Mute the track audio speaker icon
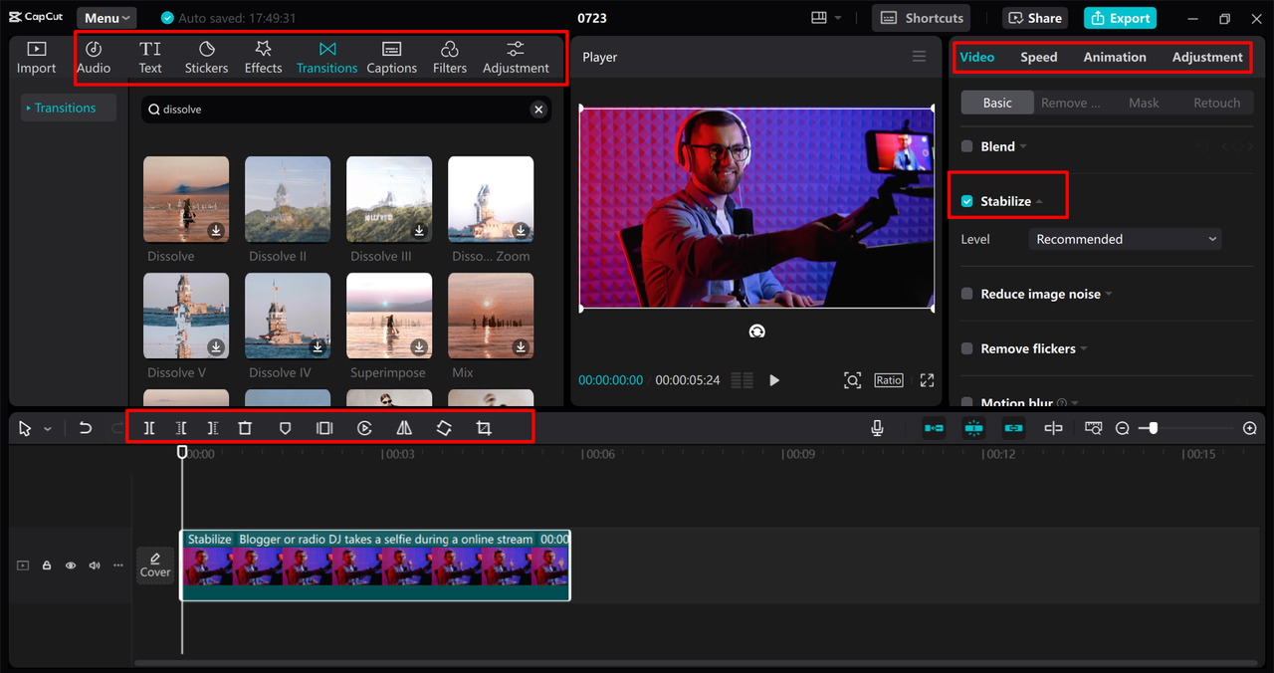The image size is (1274, 673). (95, 565)
